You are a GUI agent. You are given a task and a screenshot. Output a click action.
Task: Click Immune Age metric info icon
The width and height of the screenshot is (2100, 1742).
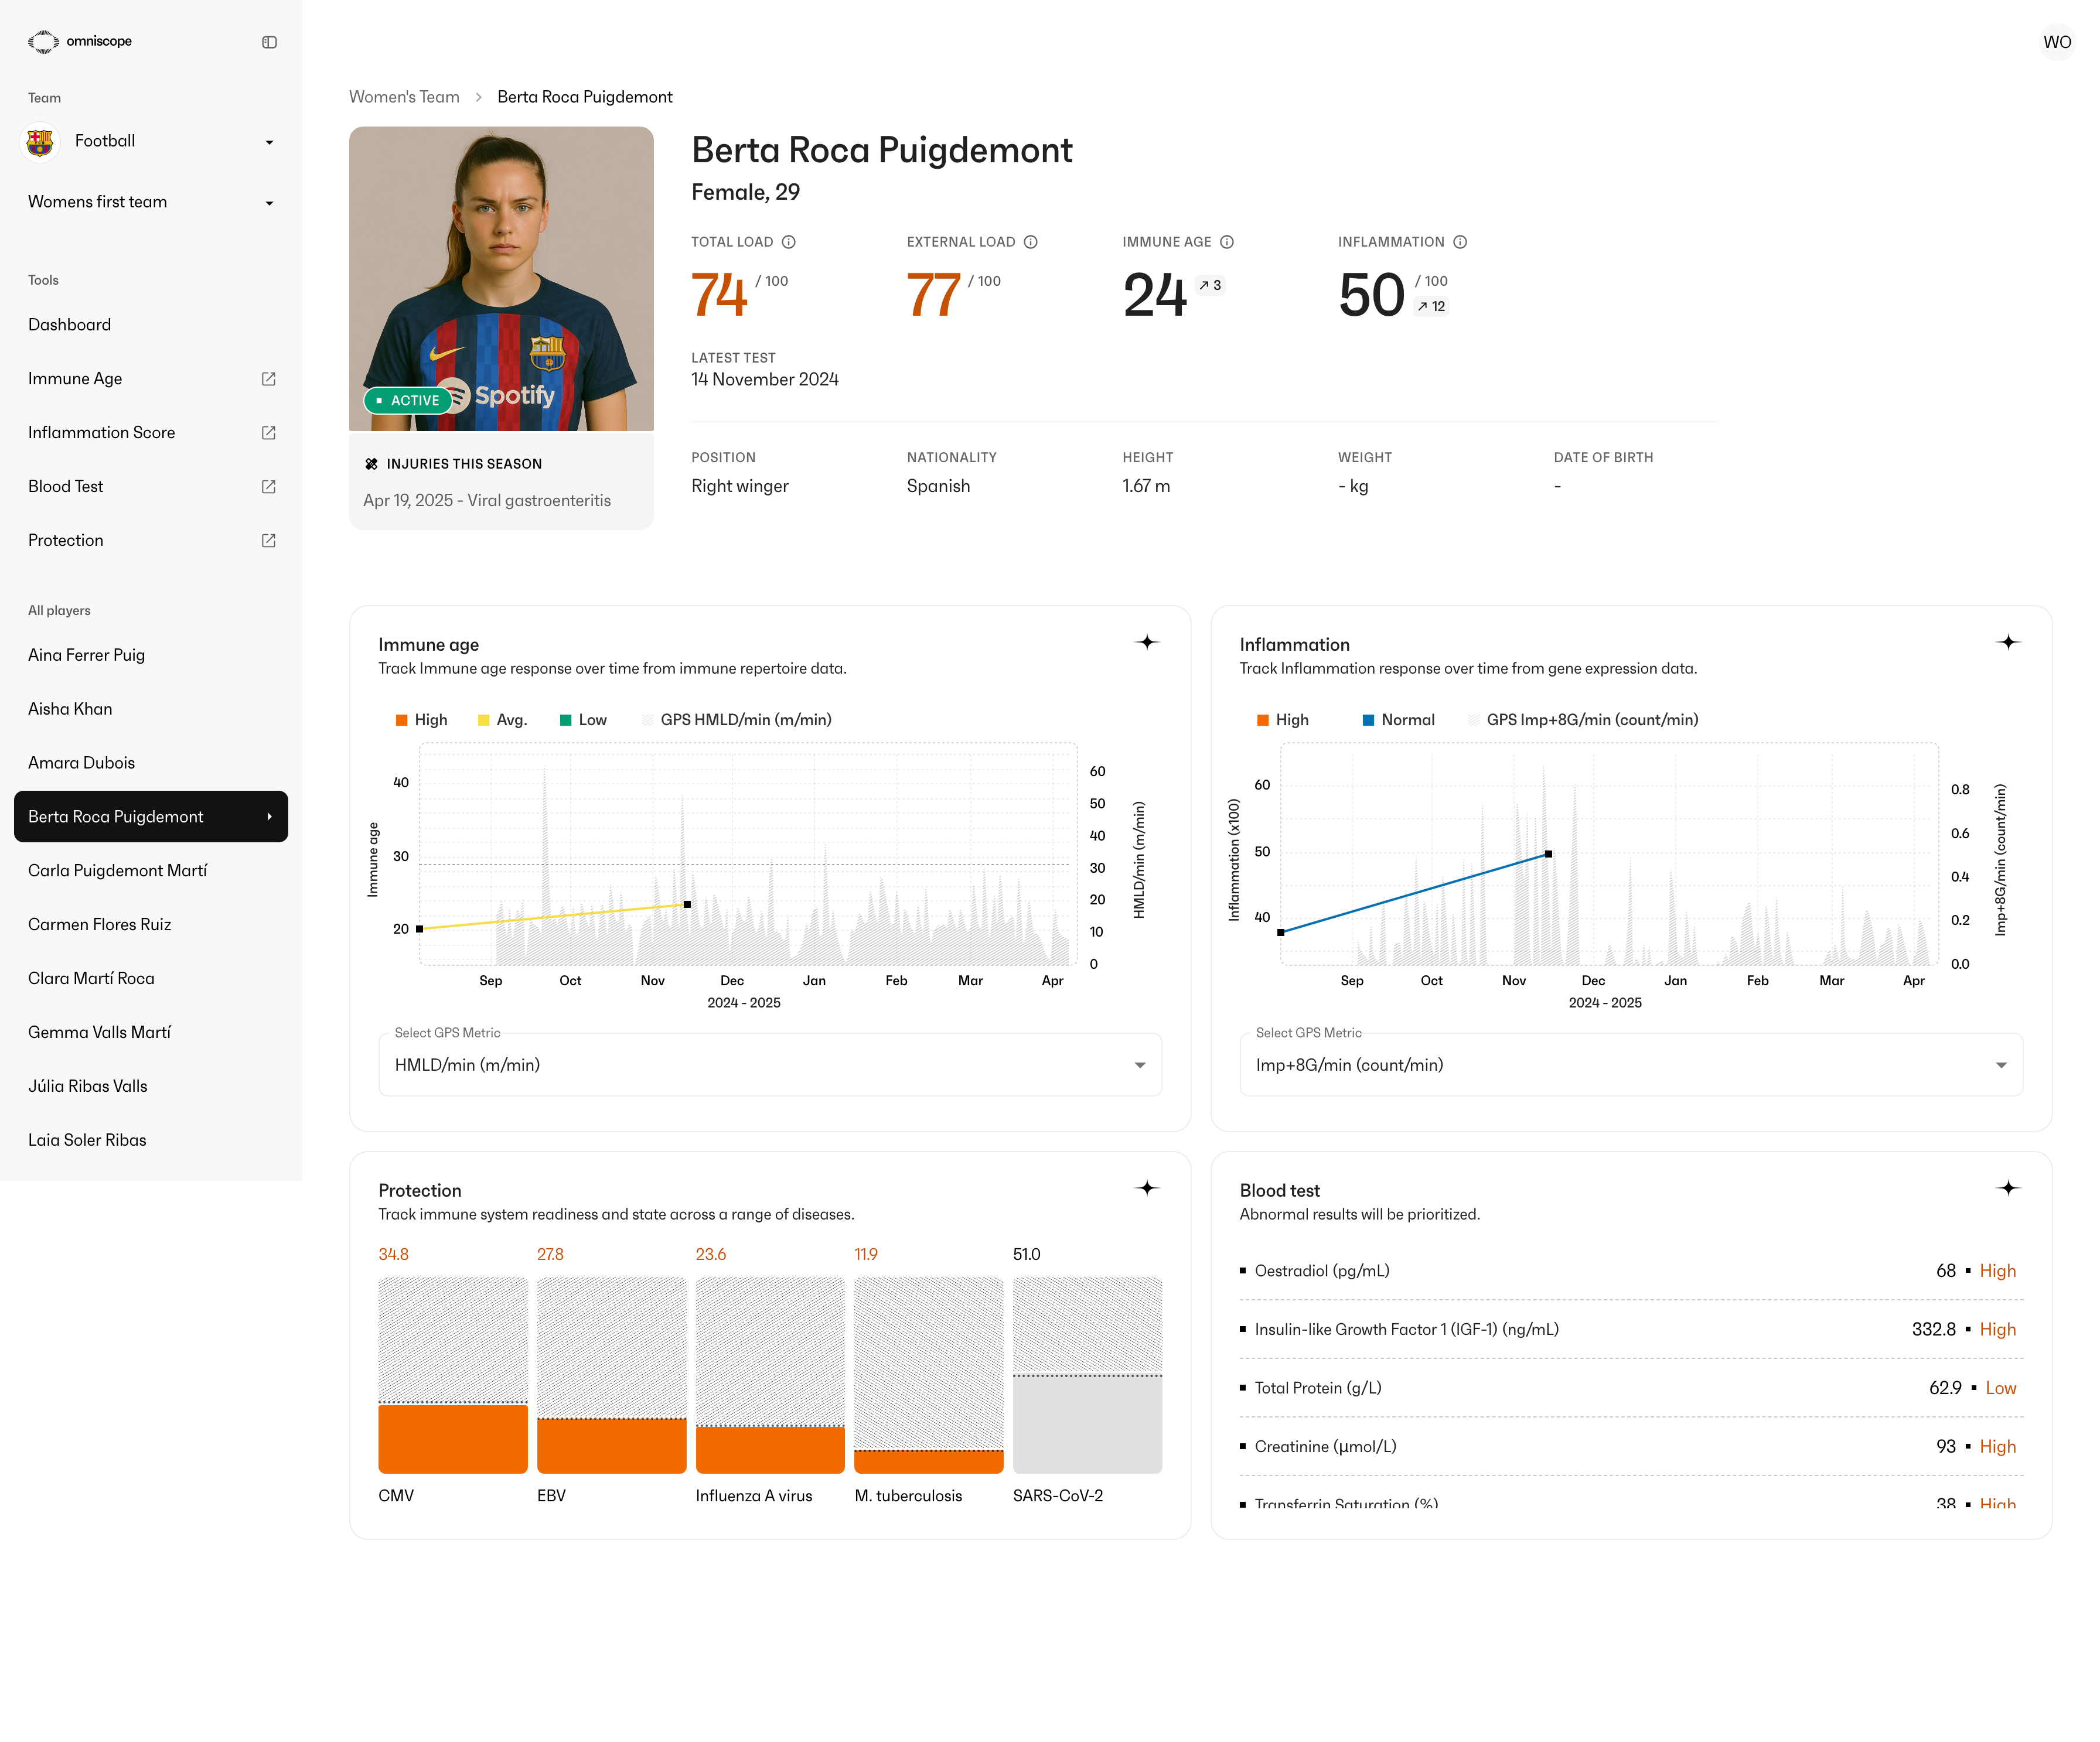(x=1227, y=242)
